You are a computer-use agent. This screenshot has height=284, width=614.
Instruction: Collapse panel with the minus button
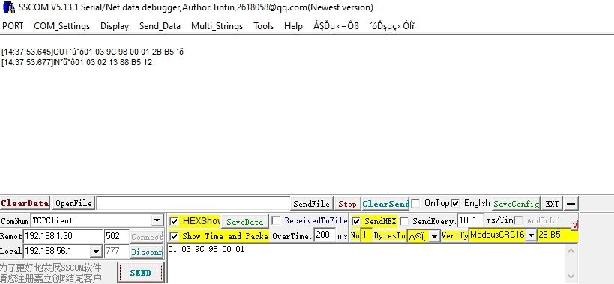tap(571, 203)
